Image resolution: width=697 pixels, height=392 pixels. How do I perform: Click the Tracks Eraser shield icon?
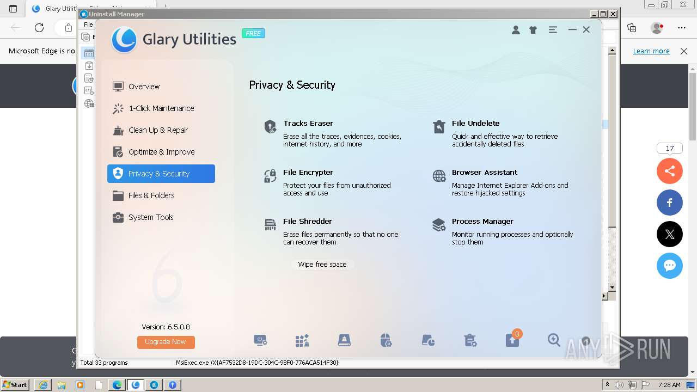click(270, 127)
